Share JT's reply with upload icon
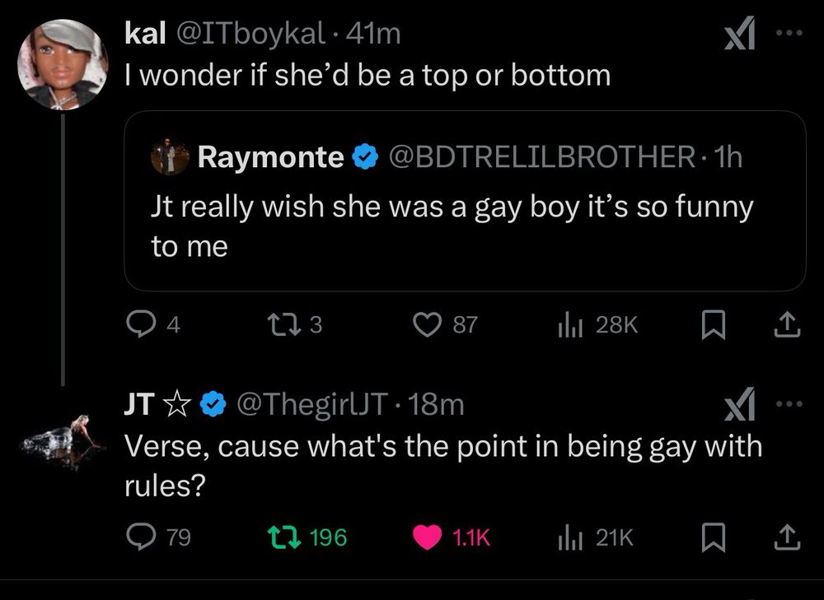The image size is (824, 600). tap(789, 537)
